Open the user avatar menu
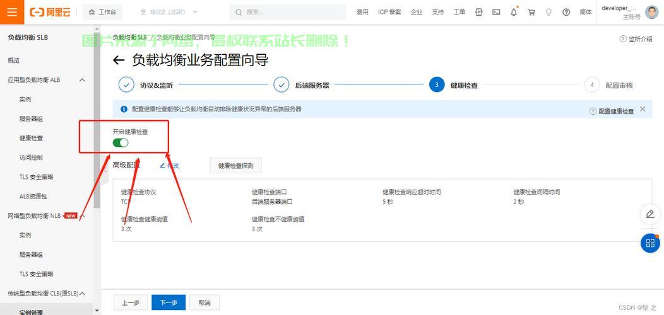 pyautogui.click(x=652, y=12)
